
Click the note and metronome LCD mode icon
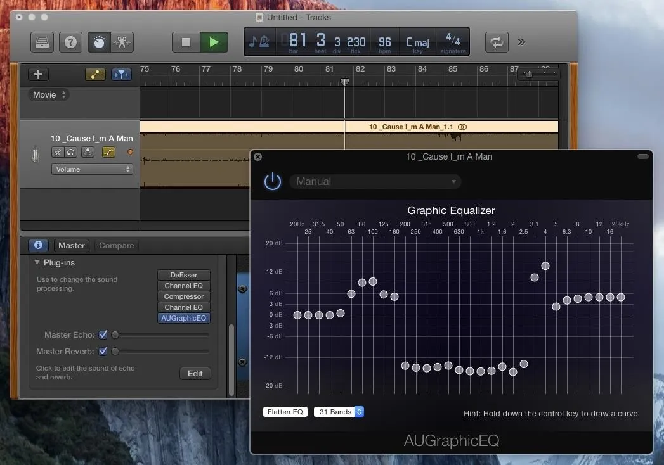[x=259, y=41]
